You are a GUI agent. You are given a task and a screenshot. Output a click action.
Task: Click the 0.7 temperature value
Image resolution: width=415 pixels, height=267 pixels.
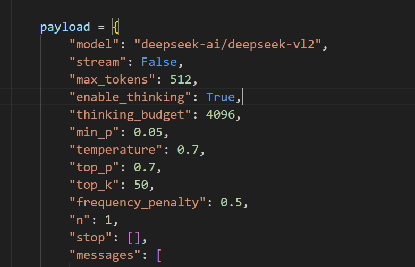188,149
